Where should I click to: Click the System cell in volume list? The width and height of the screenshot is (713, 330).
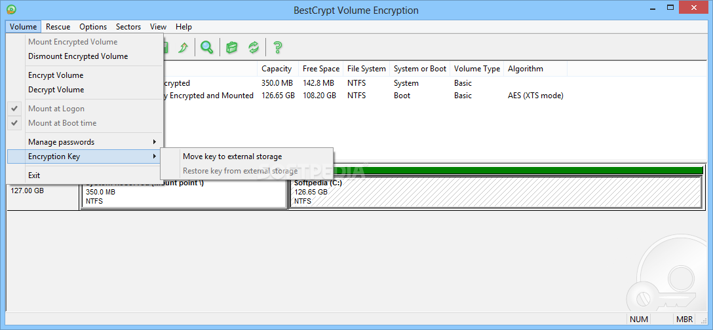click(406, 83)
